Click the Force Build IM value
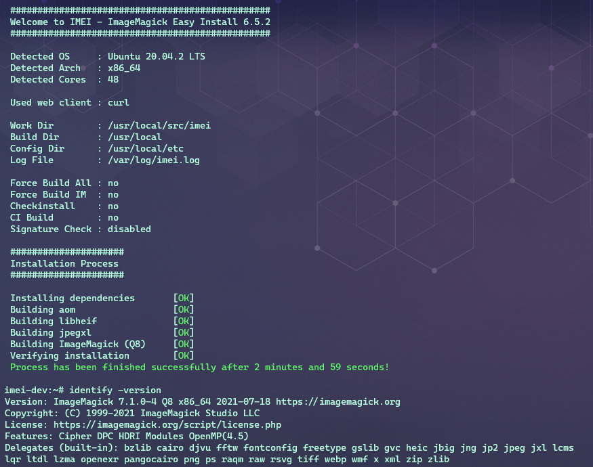593x467 pixels. tap(113, 195)
